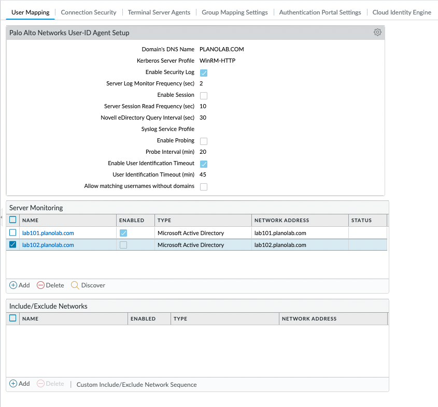
Task: Collapse the panel using the left edge arrow
Action: coord(2,217)
